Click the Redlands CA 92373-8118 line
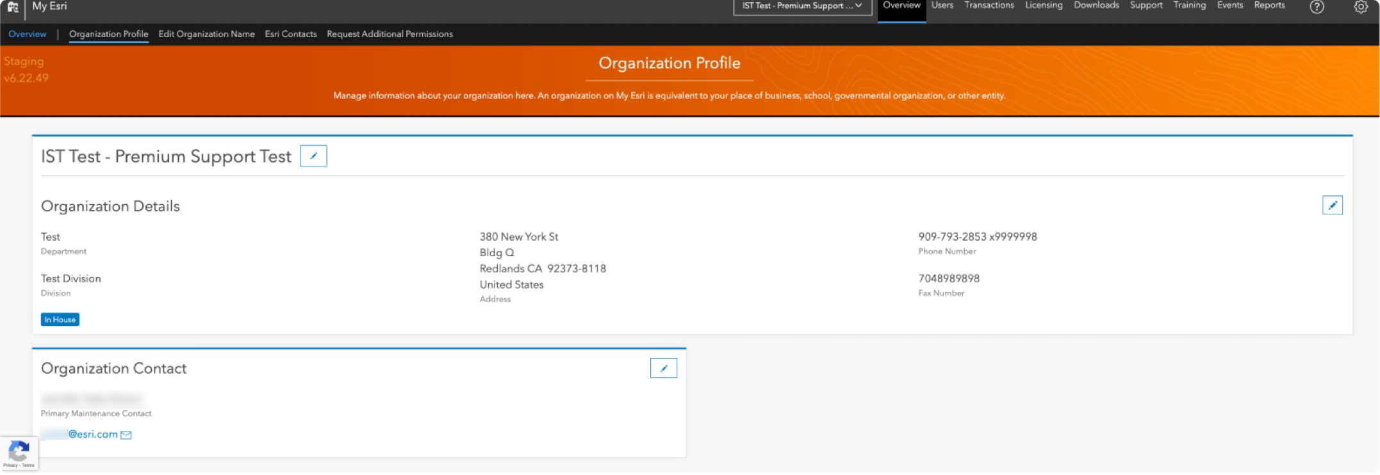1380x475 pixels. 543,269
